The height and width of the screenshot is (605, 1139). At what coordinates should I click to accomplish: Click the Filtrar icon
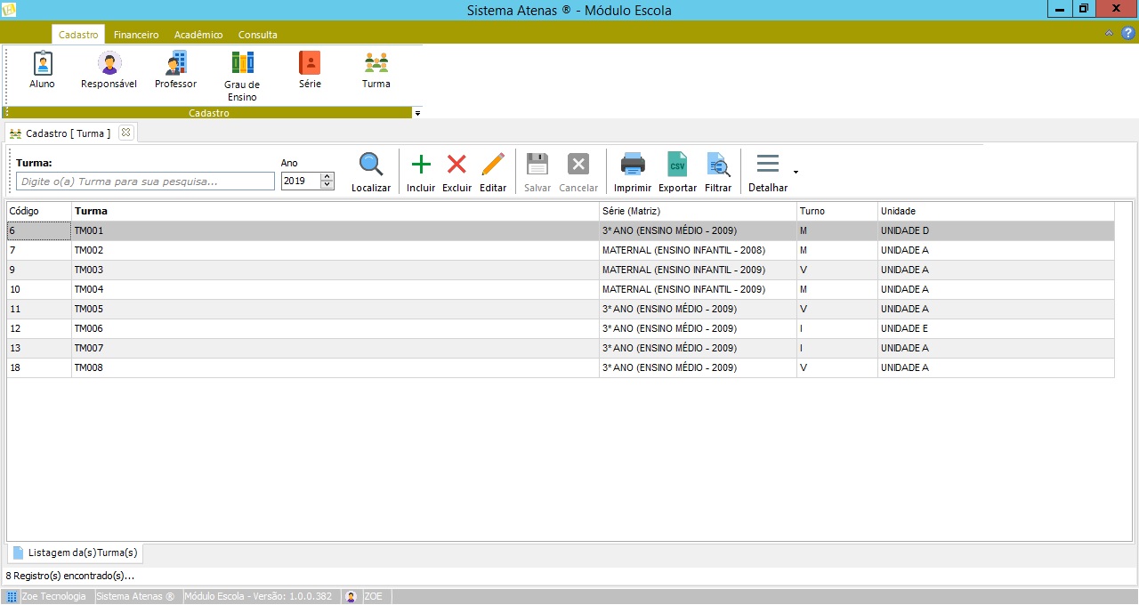718,164
